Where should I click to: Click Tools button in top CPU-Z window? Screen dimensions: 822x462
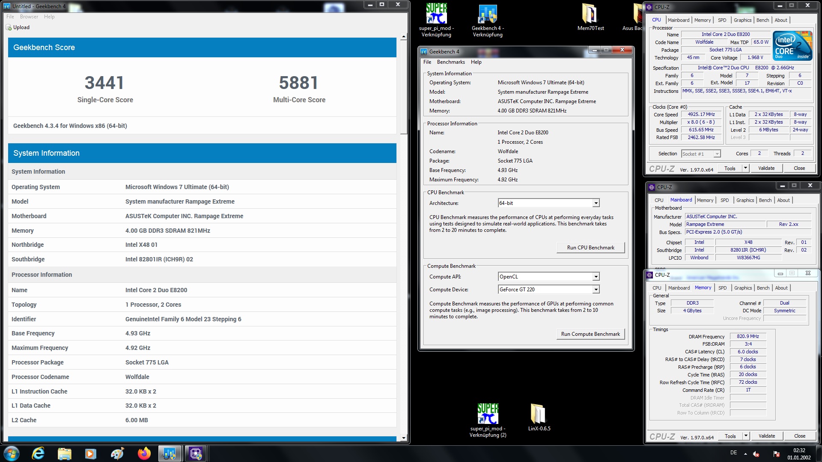click(730, 168)
